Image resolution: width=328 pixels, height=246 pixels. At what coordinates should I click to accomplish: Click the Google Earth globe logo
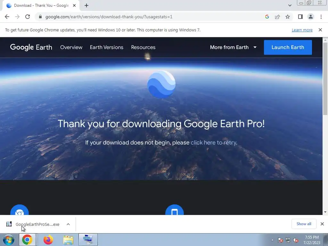click(161, 84)
